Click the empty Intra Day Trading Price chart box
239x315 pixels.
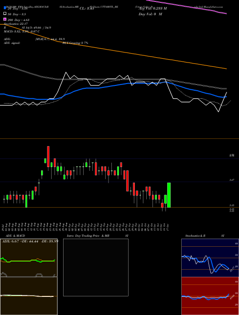click(96, 267)
